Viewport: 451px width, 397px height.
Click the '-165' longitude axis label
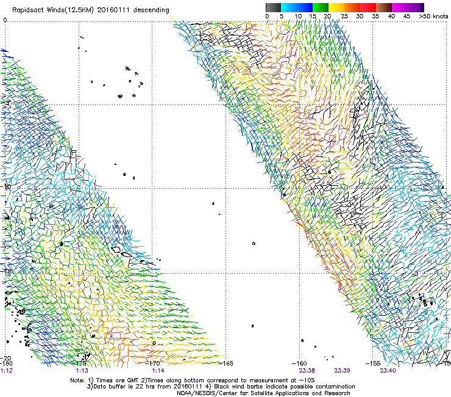click(227, 363)
